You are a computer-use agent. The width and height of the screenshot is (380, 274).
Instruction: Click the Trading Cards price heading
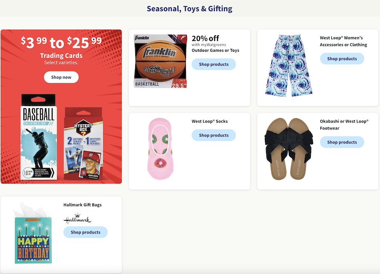point(61,42)
